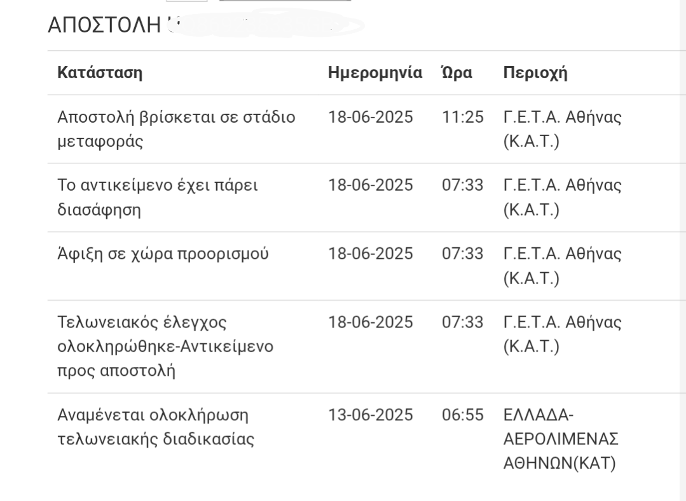Image resolution: width=686 pixels, height=501 pixels.
Task: Click the 11:25 time cell
Action: pyautogui.click(x=462, y=117)
